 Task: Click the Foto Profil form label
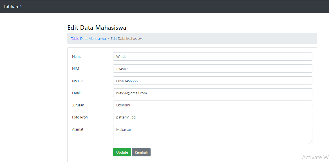click(80, 117)
